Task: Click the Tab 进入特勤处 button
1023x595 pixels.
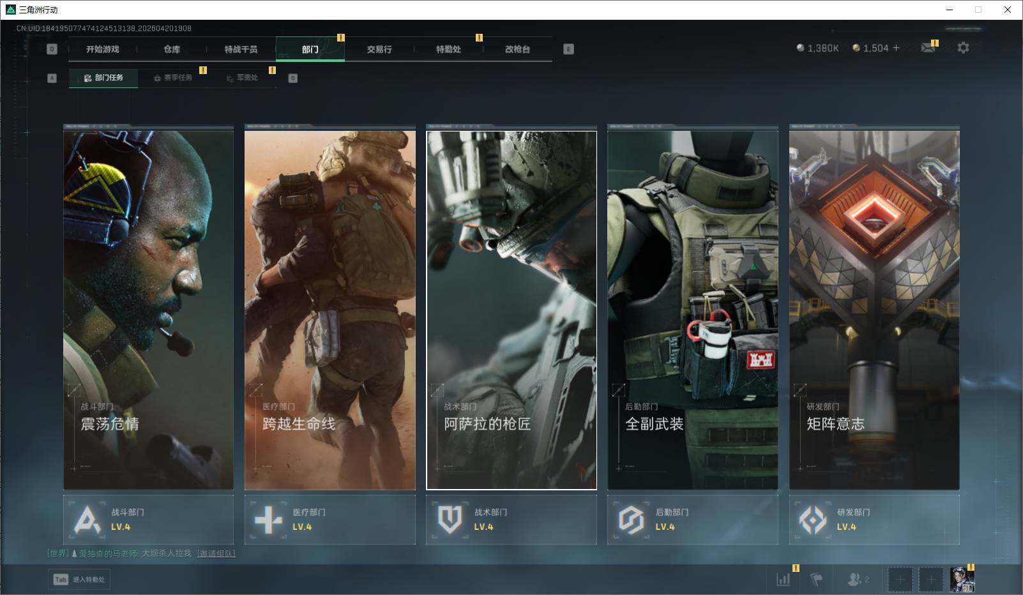Action: pyautogui.click(x=79, y=580)
